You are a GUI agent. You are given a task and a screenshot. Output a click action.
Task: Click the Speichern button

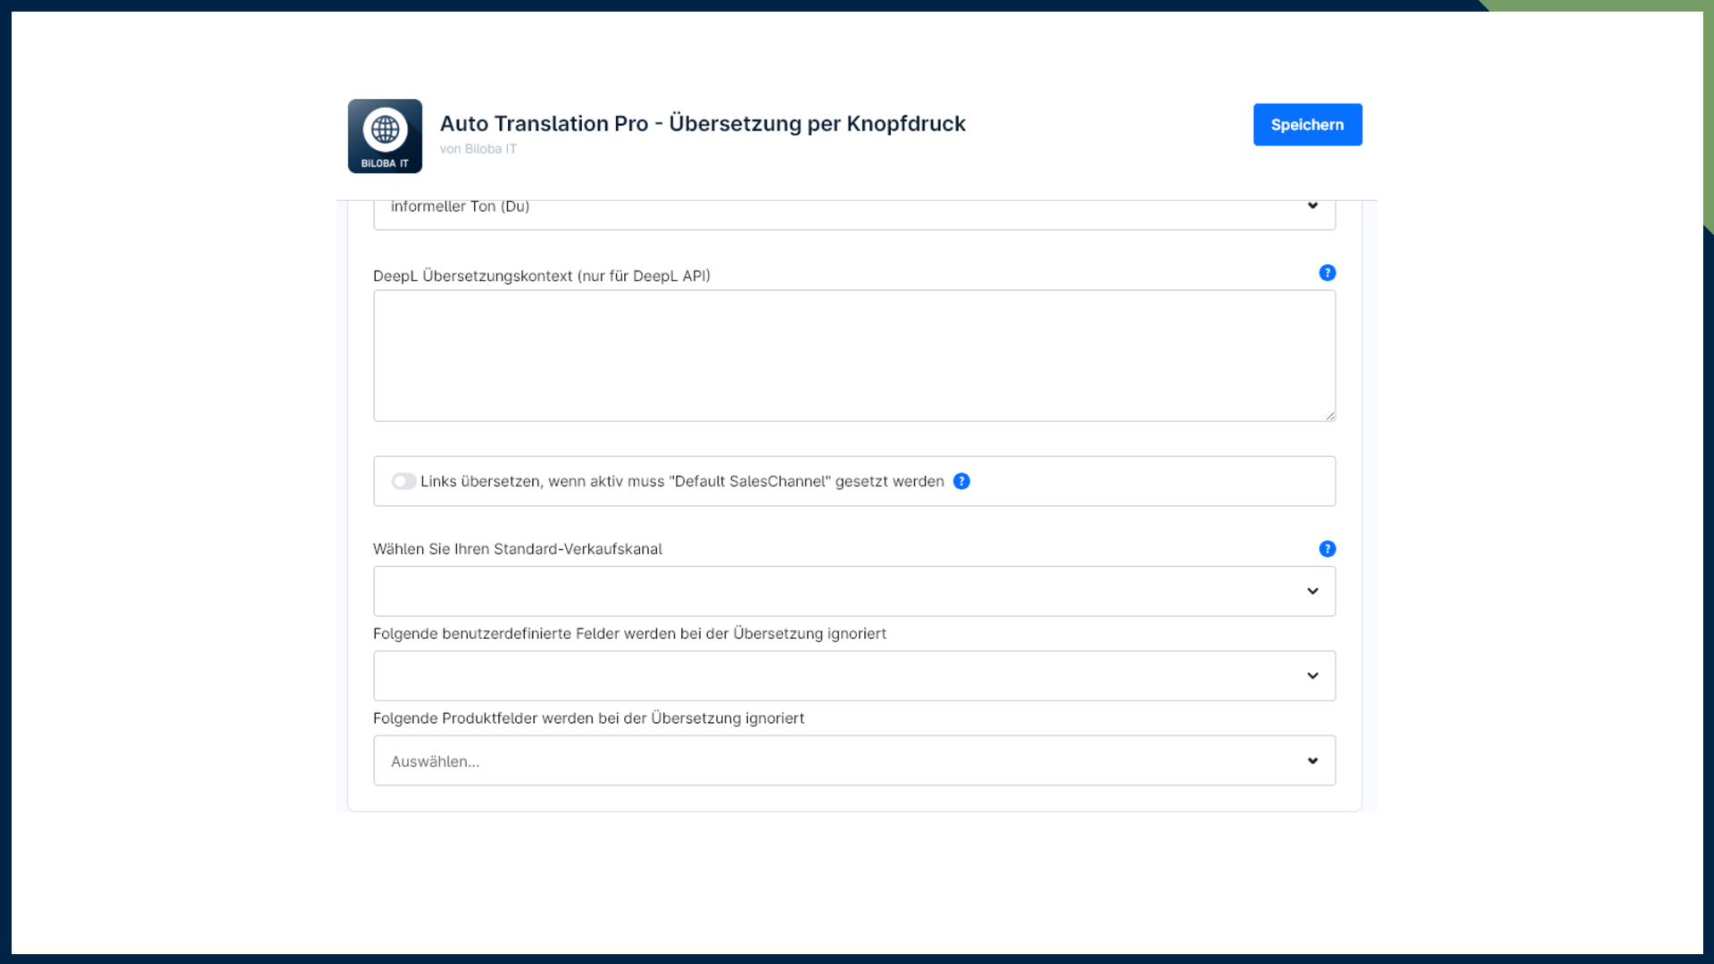click(x=1307, y=125)
